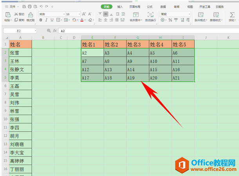This screenshot has width=239, height=176.
Task: Click the percent style icon
Action: tap(170, 20)
